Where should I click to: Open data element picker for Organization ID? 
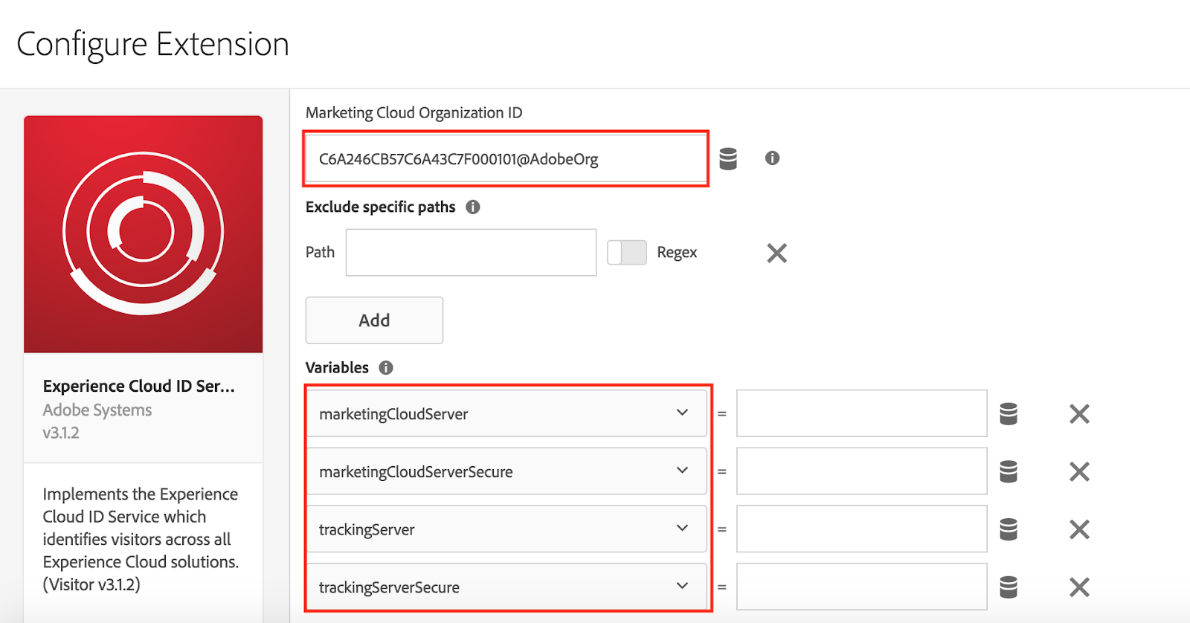728,158
